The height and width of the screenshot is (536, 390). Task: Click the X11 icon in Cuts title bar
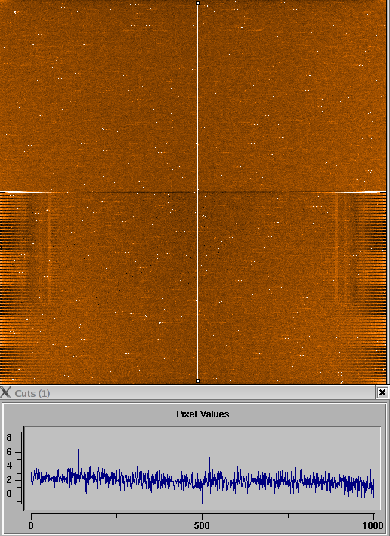(5, 392)
